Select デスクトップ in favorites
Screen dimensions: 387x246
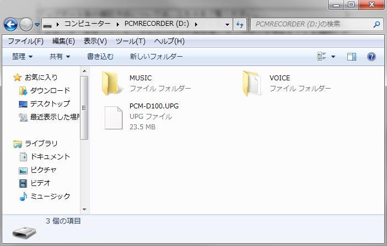point(50,104)
